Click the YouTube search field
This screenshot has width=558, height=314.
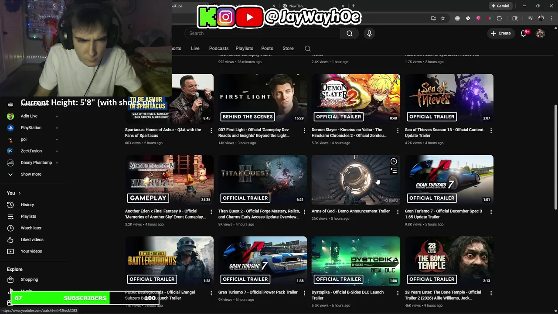tap(262, 33)
